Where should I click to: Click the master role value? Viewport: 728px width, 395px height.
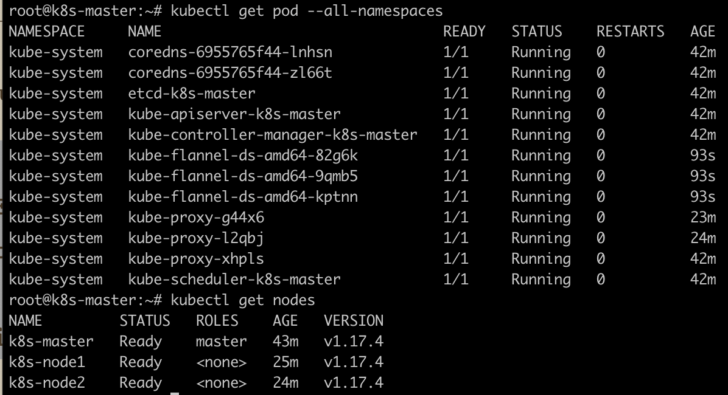(x=222, y=342)
